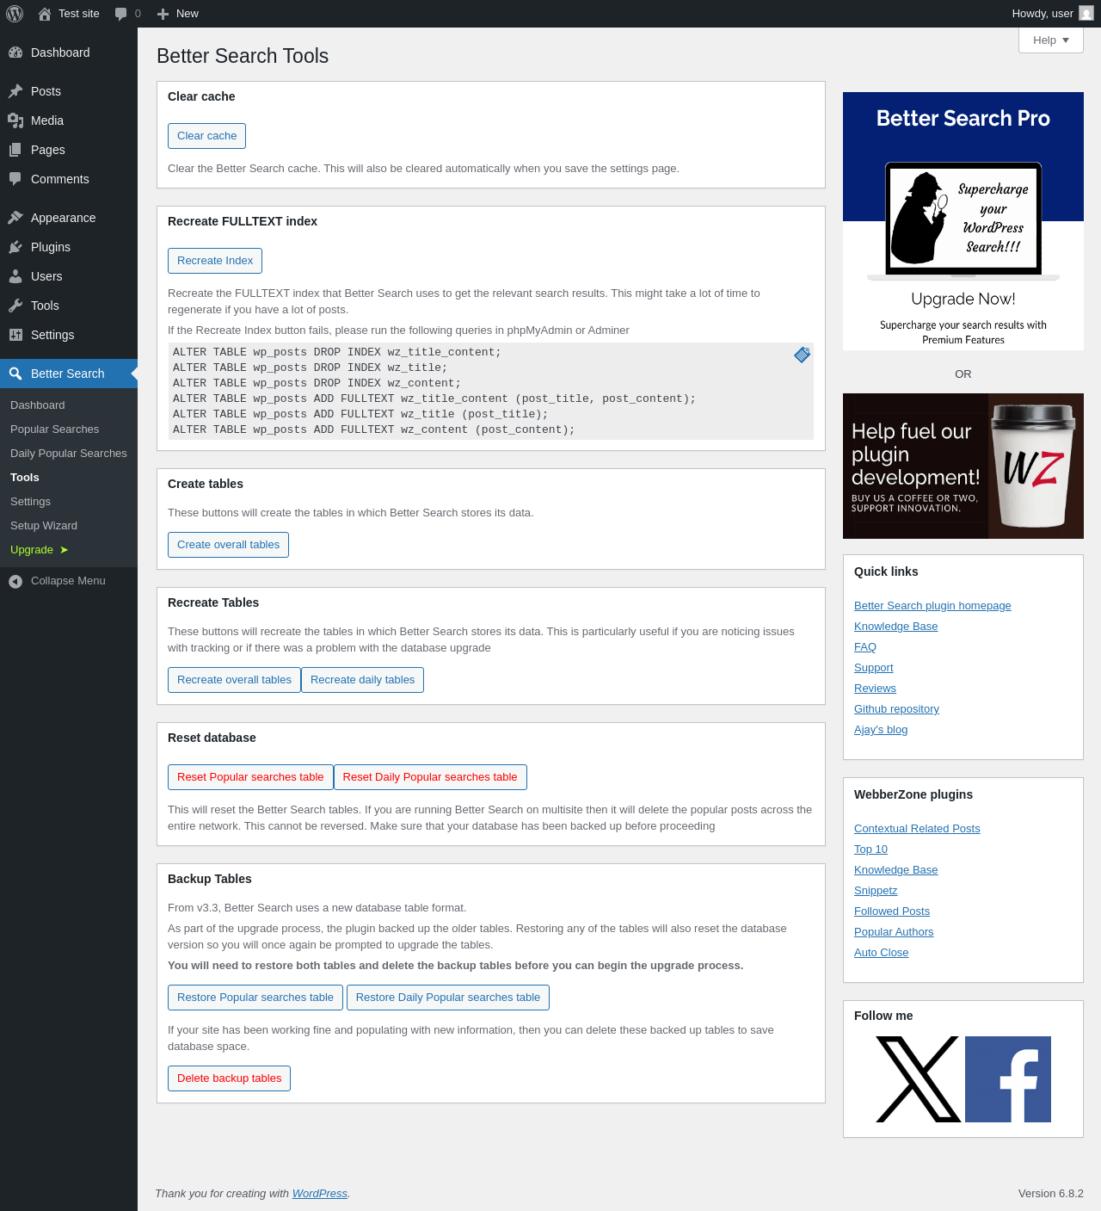Click Recreate daily tables button
Image resolution: width=1101 pixels, height=1211 pixels.
point(362,680)
